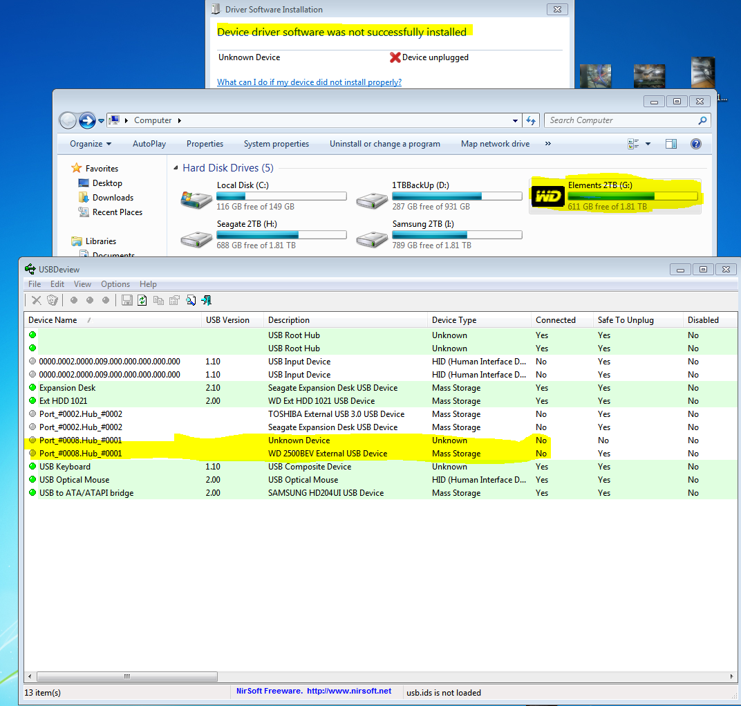Screen dimensions: 741x706
Task: Click the Explorer help question mark icon
Action: [696, 144]
